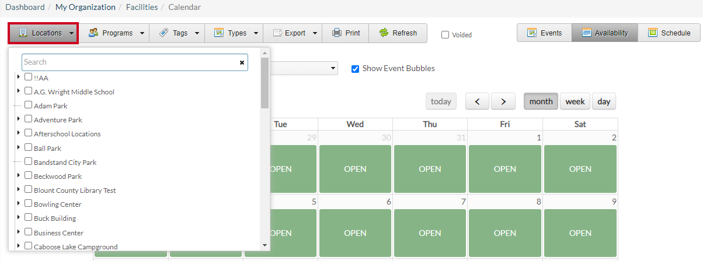The height and width of the screenshot is (261, 703).
Task: Switch to the Events view tab
Action: 544,33
